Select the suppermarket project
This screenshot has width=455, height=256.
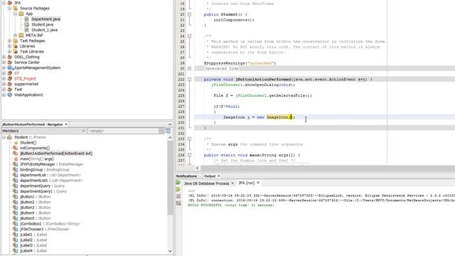click(26, 84)
